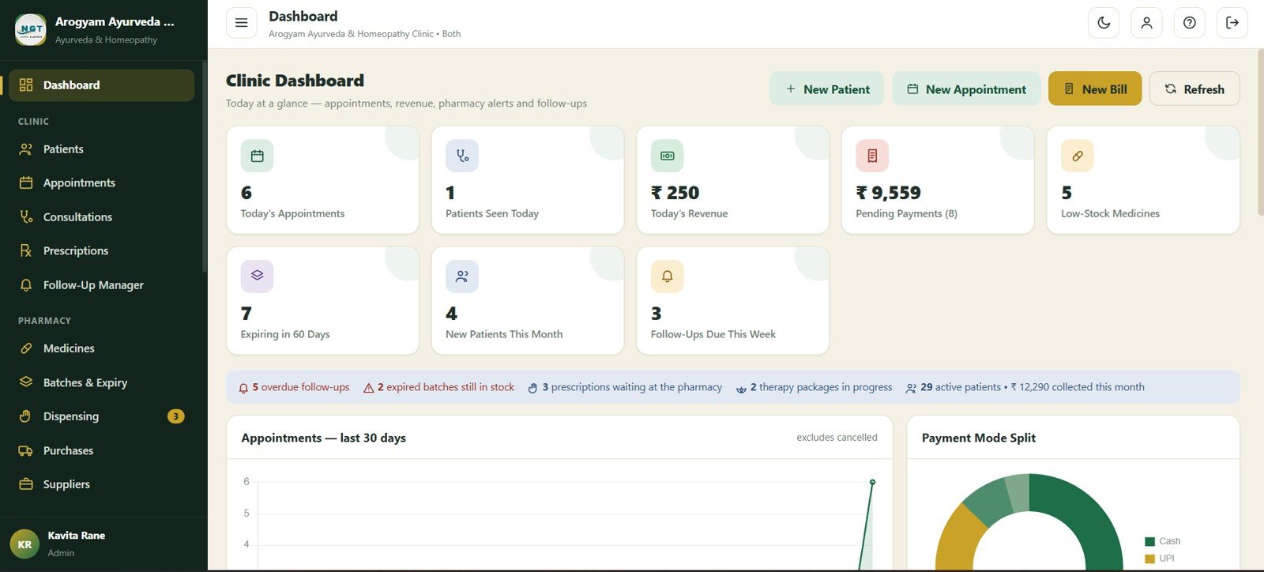Click the plus icon in New Patient button
Image resolution: width=1264 pixels, height=572 pixels.
pyautogui.click(x=791, y=89)
